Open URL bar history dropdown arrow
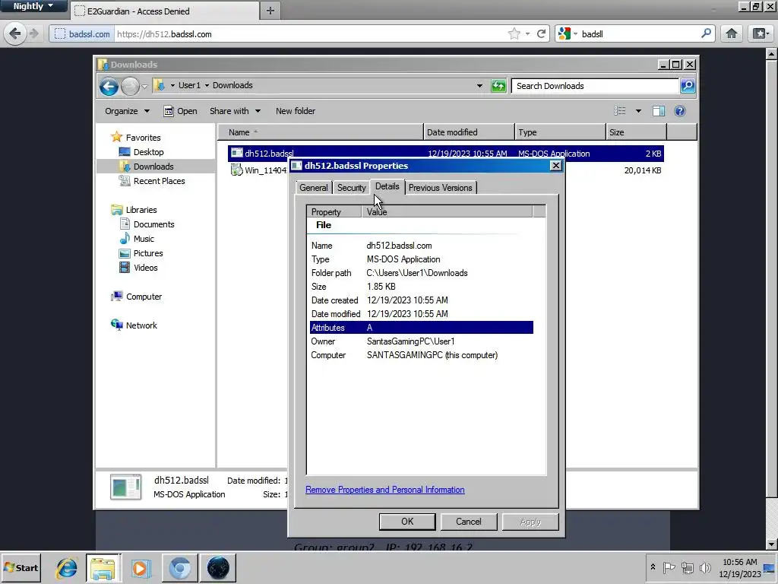The height and width of the screenshot is (584, 778). click(527, 33)
